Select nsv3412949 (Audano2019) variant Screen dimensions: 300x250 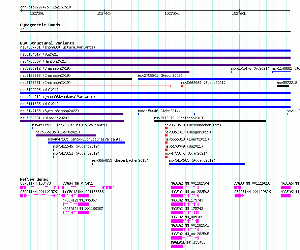(x=76, y=146)
